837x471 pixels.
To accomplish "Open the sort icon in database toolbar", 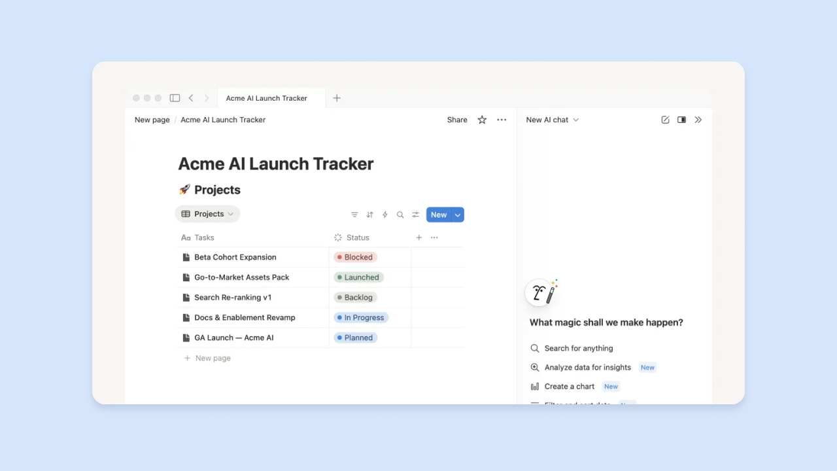I will pos(369,215).
